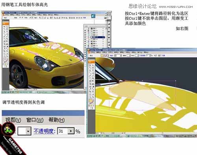The height and width of the screenshot is (155, 197).
Task: Select the highlighted layer row in Layers panel
Action: (98, 37)
